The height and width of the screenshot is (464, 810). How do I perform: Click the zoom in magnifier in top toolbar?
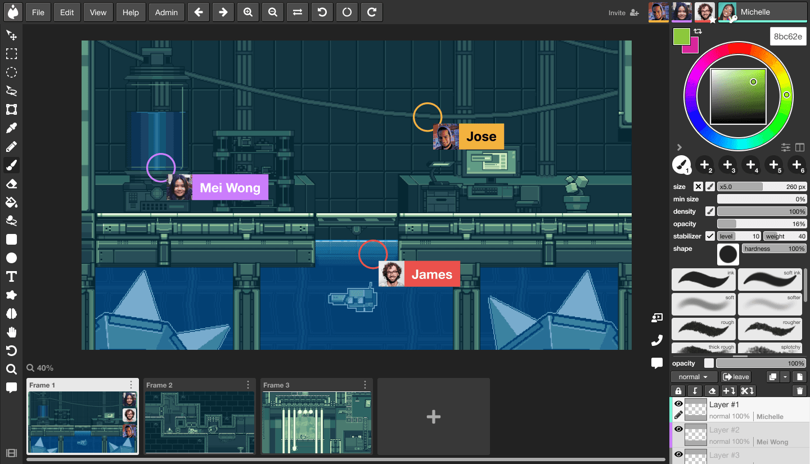(x=248, y=12)
